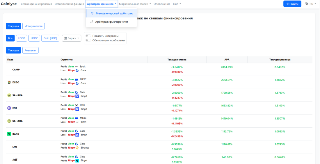Click the APR value 1653.82%
The image size is (320, 164).
pyautogui.click(x=227, y=106)
